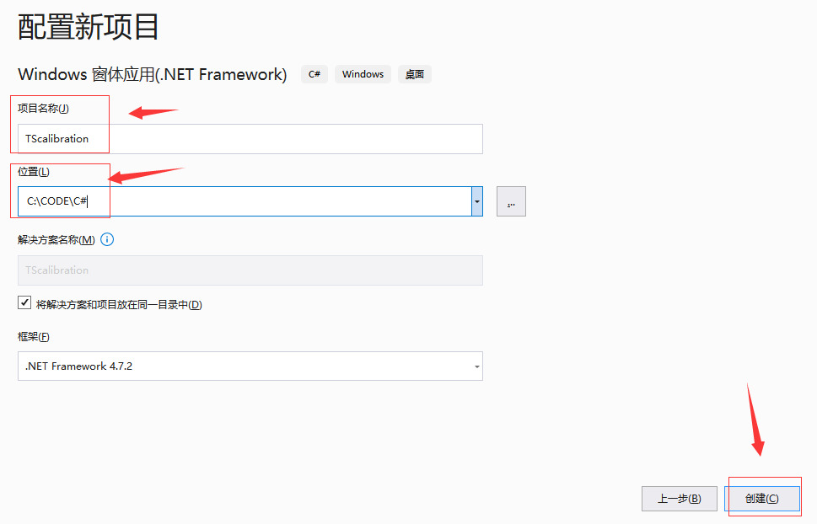The height and width of the screenshot is (524, 817).
Task: Click the greyed-out solution name field
Action: pyautogui.click(x=250, y=270)
